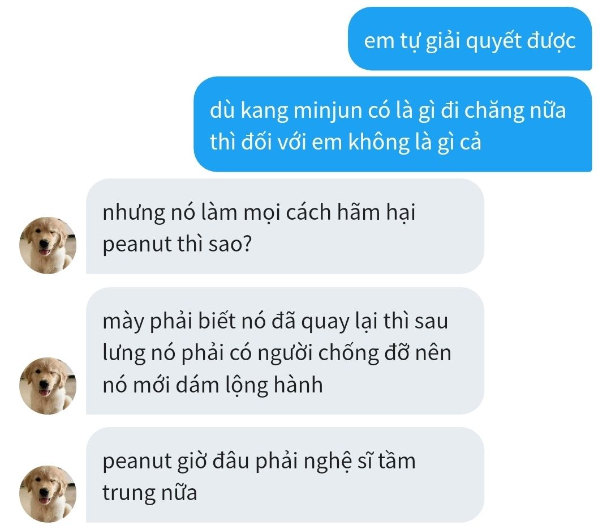Select the gray 'nhưng nó làm mọi cách' bubble
Viewport: 611px width, 529px height.
coord(285,226)
